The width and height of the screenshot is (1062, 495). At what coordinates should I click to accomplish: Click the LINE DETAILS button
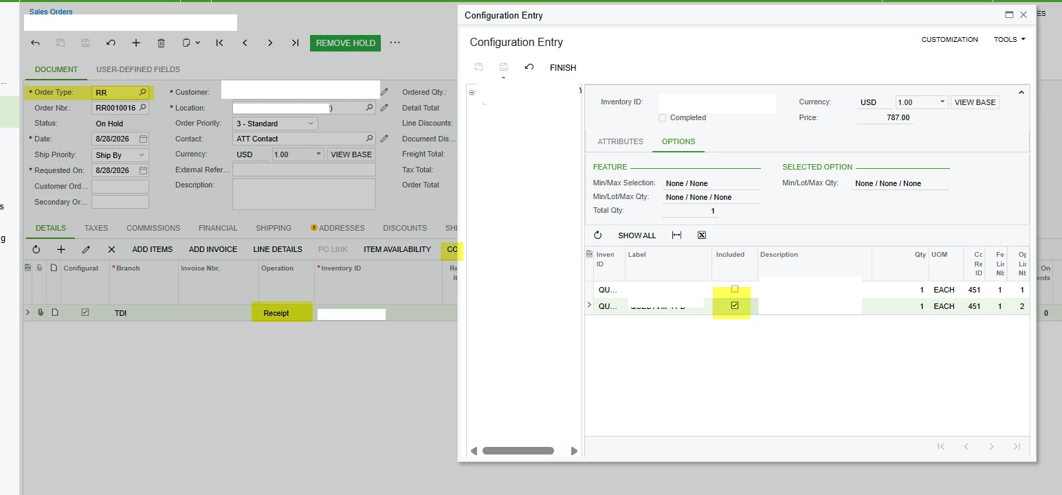[278, 249]
